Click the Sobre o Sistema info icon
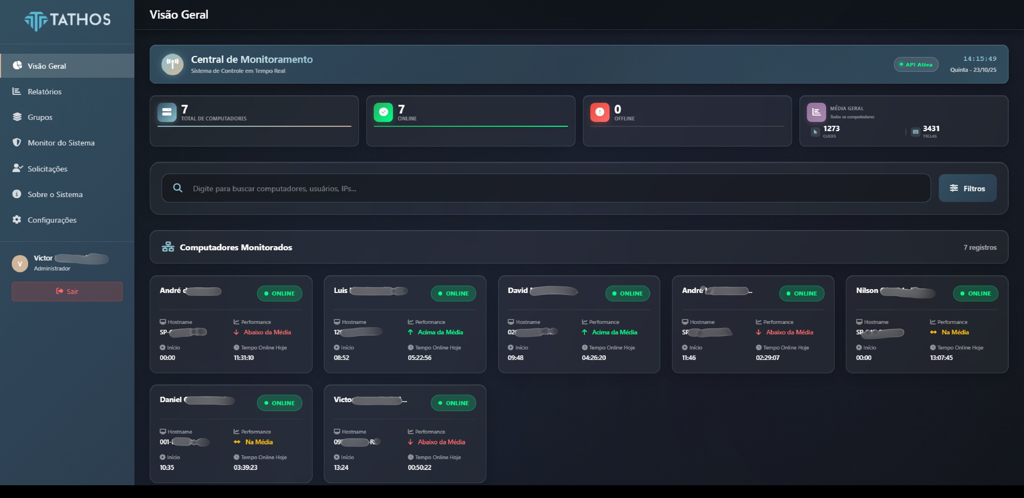The height and width of the screenshot is (498, 1024). click(x=17, y=194)
